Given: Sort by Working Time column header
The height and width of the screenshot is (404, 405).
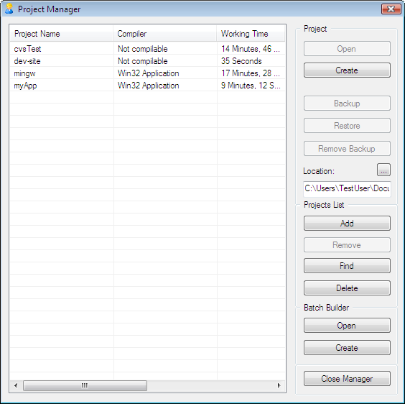Looking at the screenshot, I should click(251, 34).
